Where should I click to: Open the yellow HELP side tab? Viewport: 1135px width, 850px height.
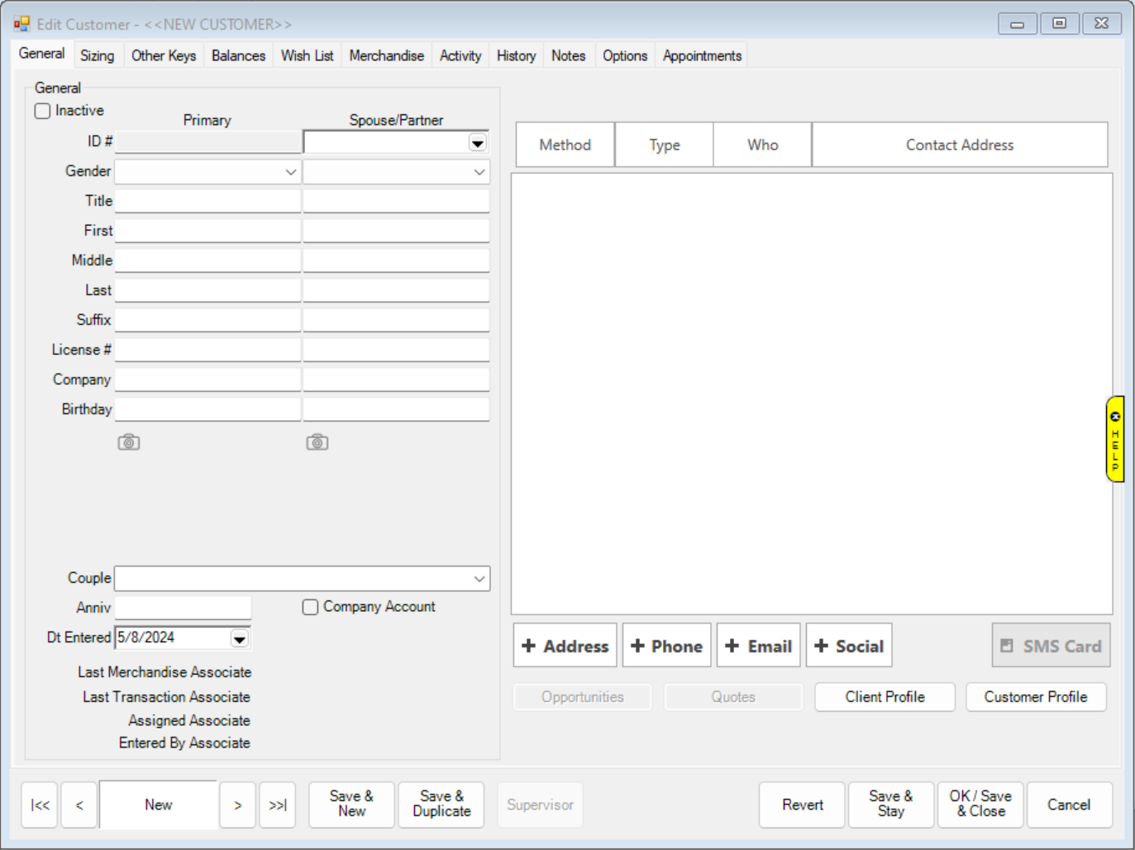pos(1114,439)
